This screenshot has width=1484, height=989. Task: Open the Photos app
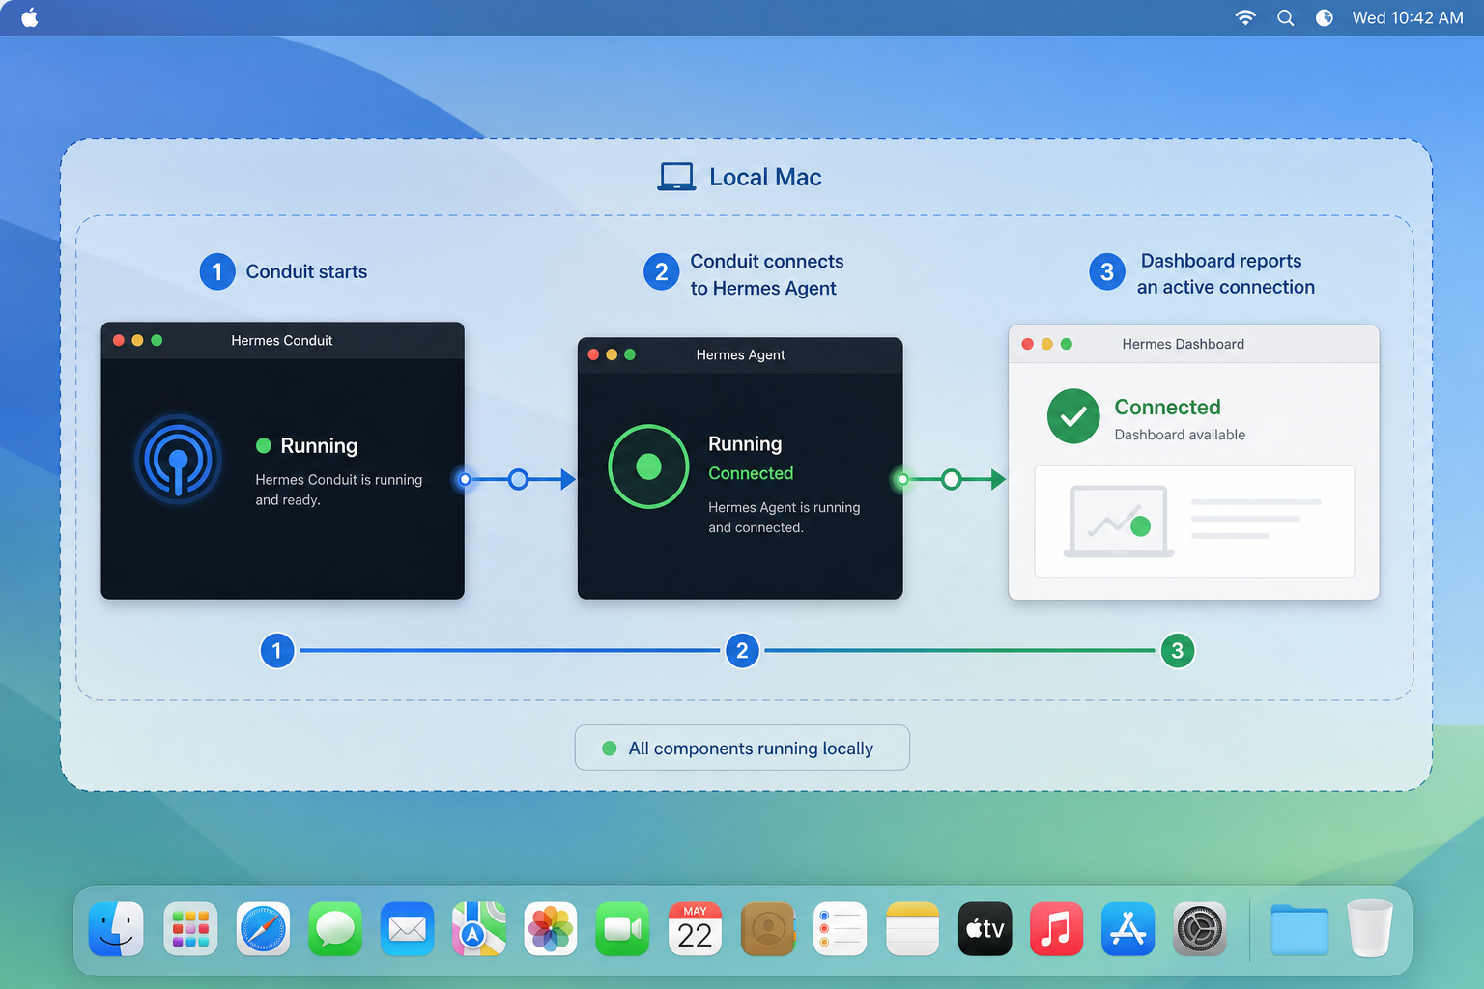pyautogui.click(x=551, y=929)
